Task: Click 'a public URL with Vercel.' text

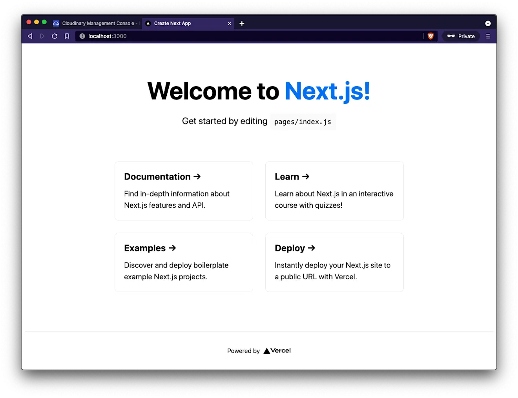Action: [x=316, y=277]
